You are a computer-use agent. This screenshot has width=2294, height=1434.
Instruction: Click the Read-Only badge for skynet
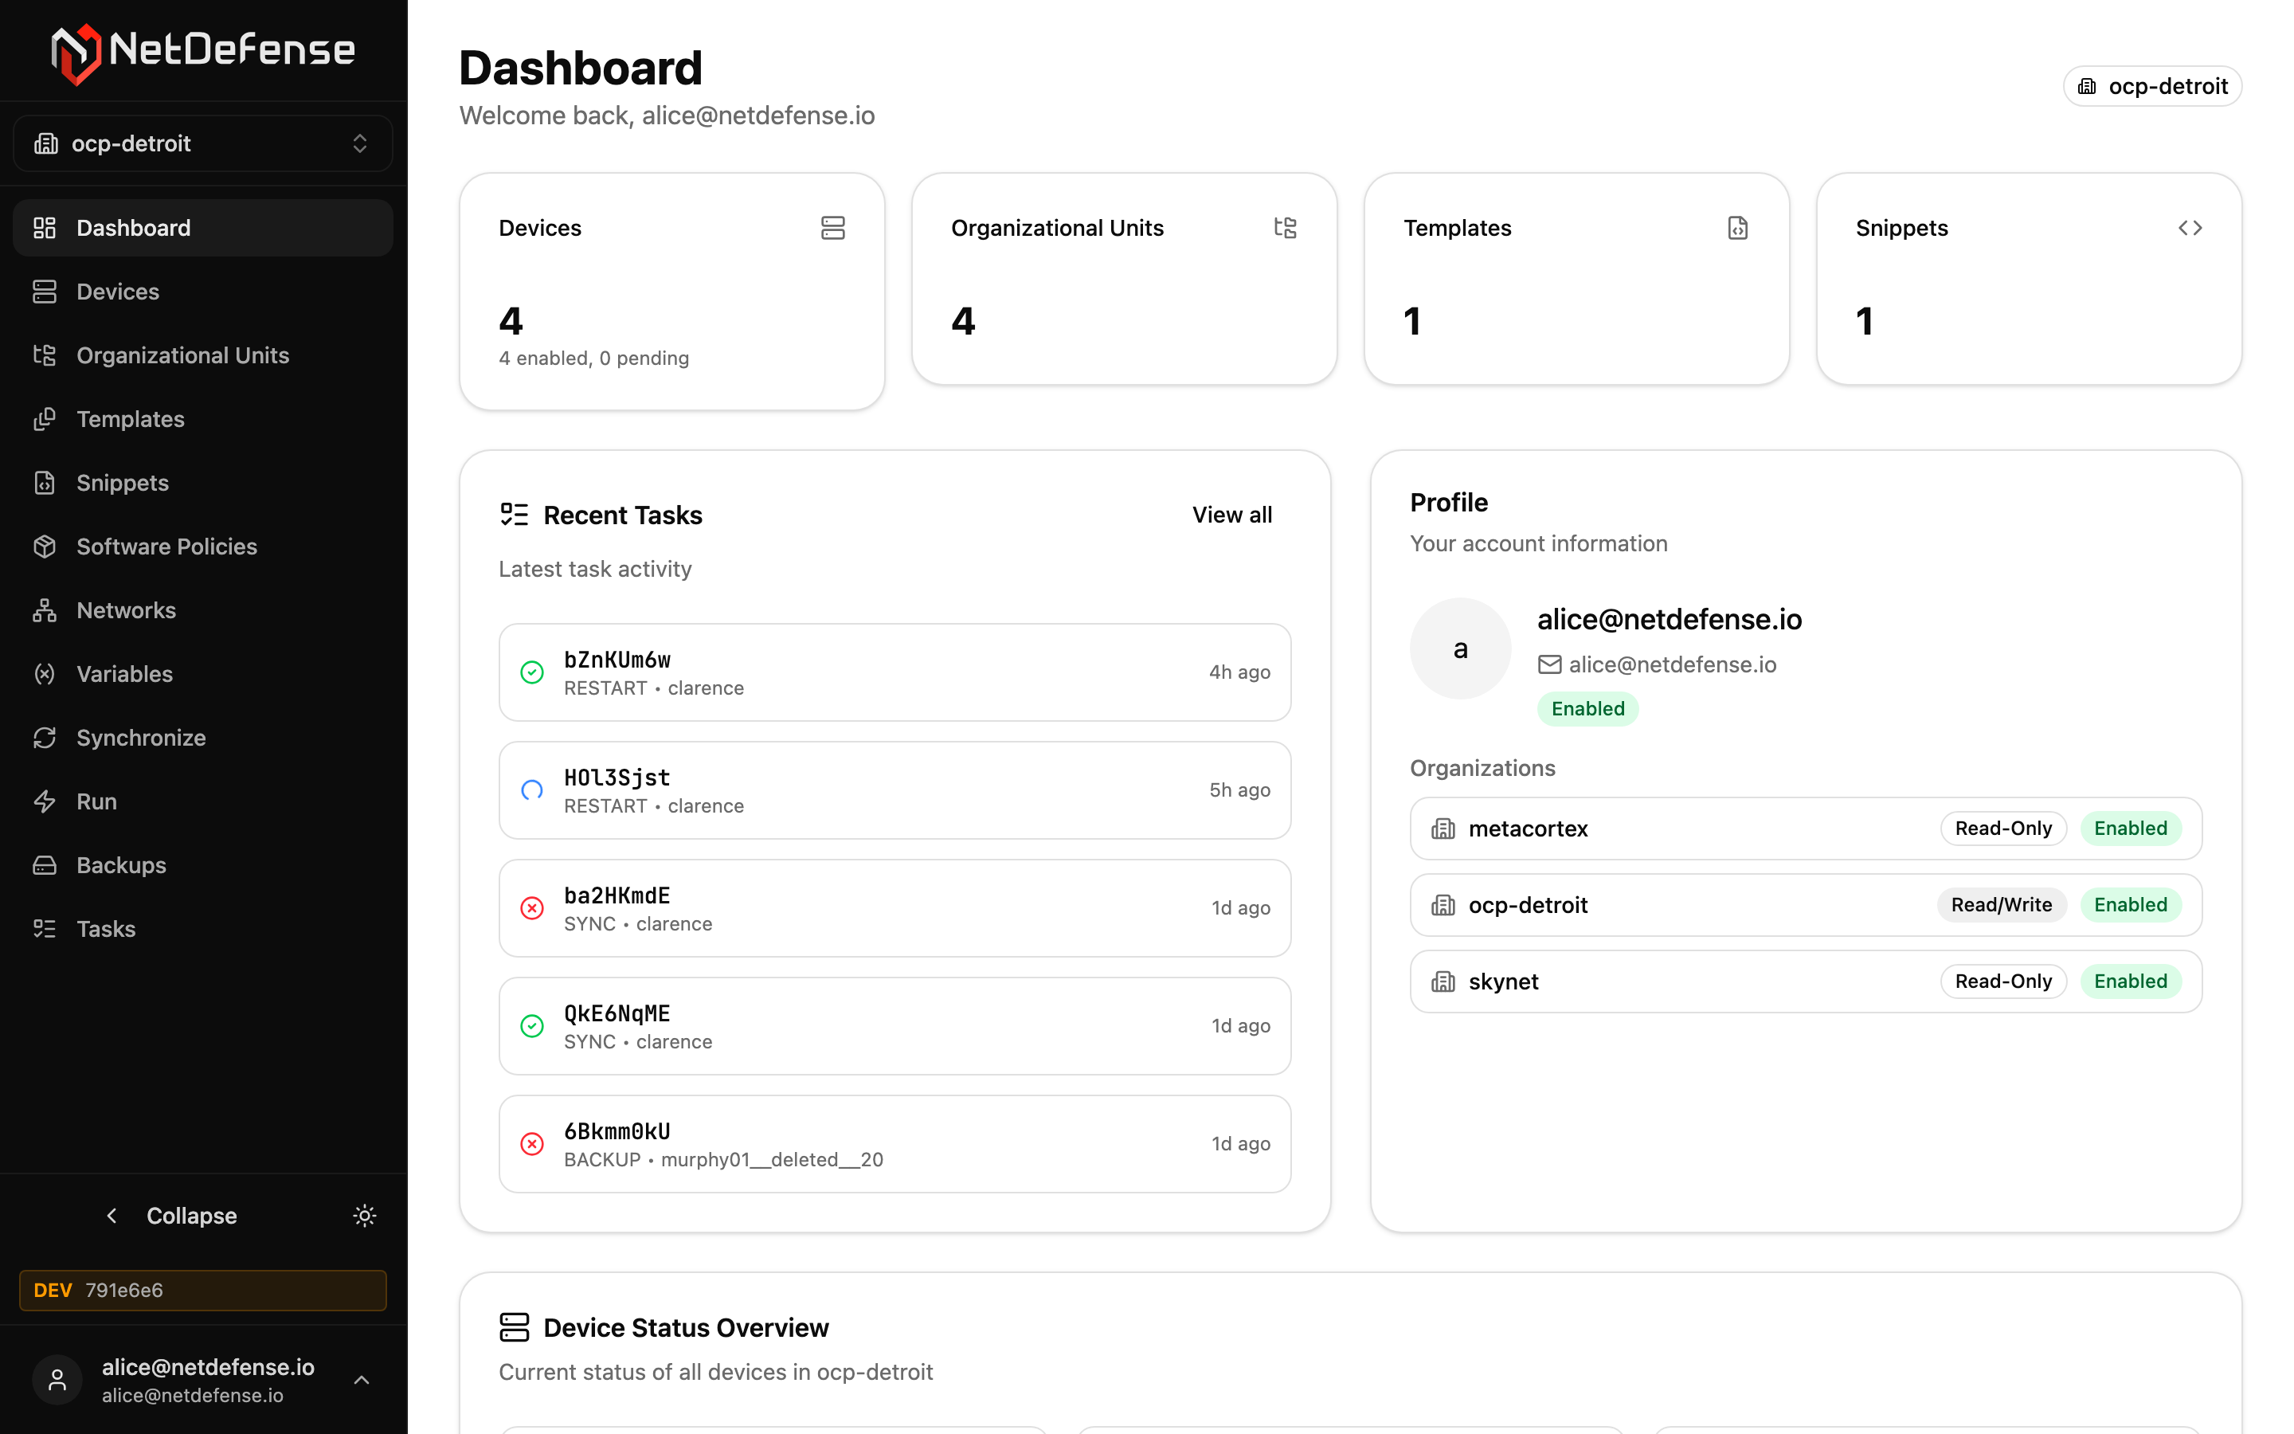2003,981
